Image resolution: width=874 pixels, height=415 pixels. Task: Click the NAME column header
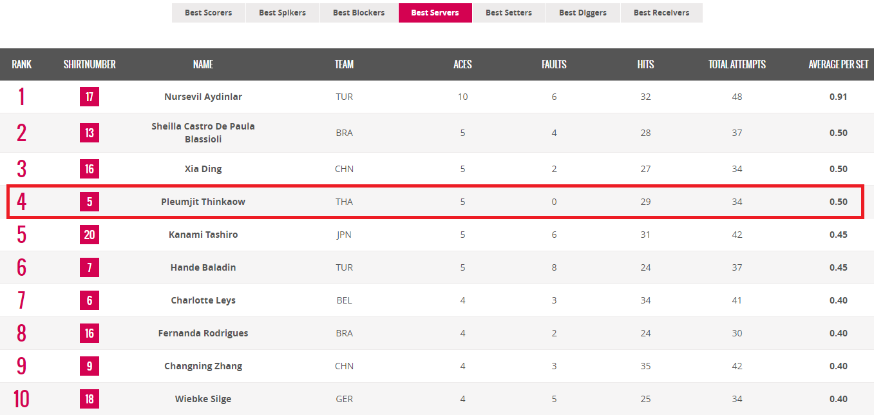coord(203,64)
